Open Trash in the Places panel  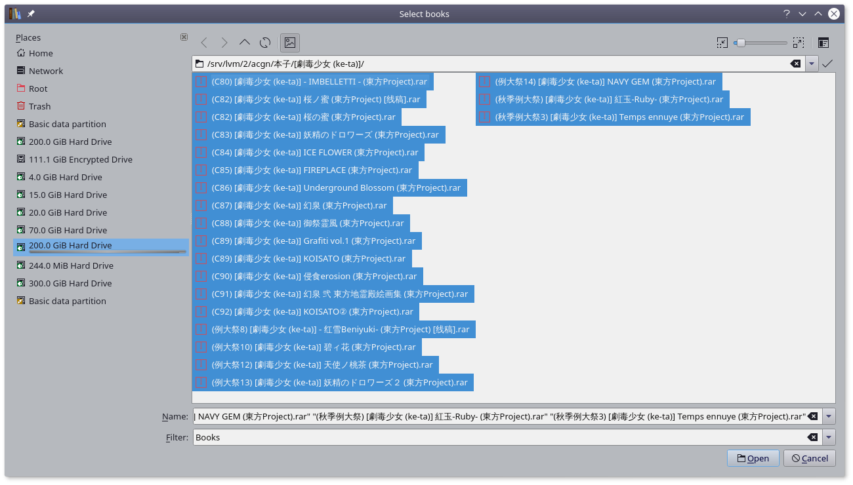pos(39,106)
